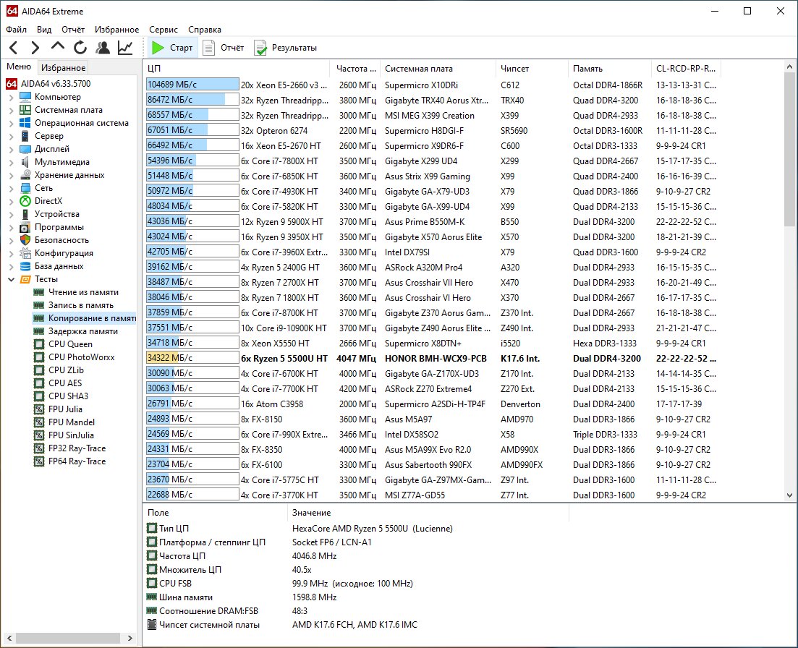Start the benchmark with Старт button
The image size is (798, 648).
pyautogui.click(x=172, y=48)
